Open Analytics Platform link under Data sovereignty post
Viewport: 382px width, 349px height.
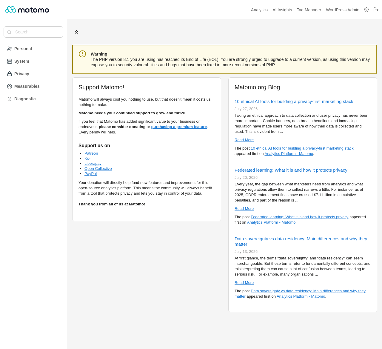(301, 296)
